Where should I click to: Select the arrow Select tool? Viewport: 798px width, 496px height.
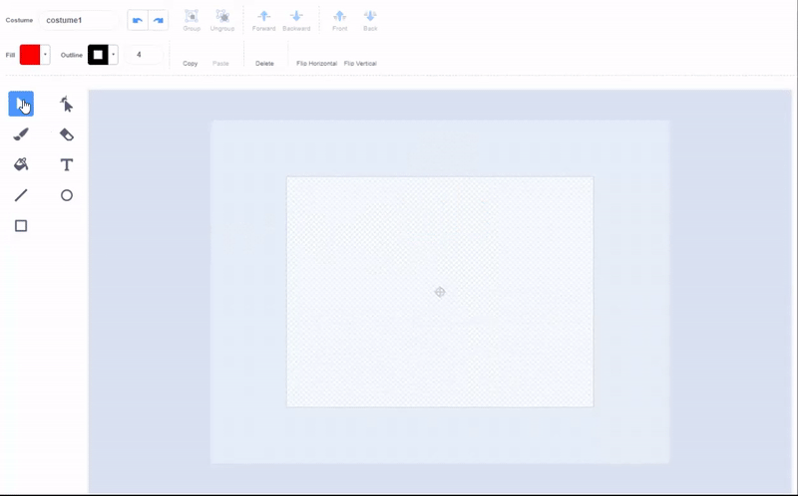coord(21,104)
